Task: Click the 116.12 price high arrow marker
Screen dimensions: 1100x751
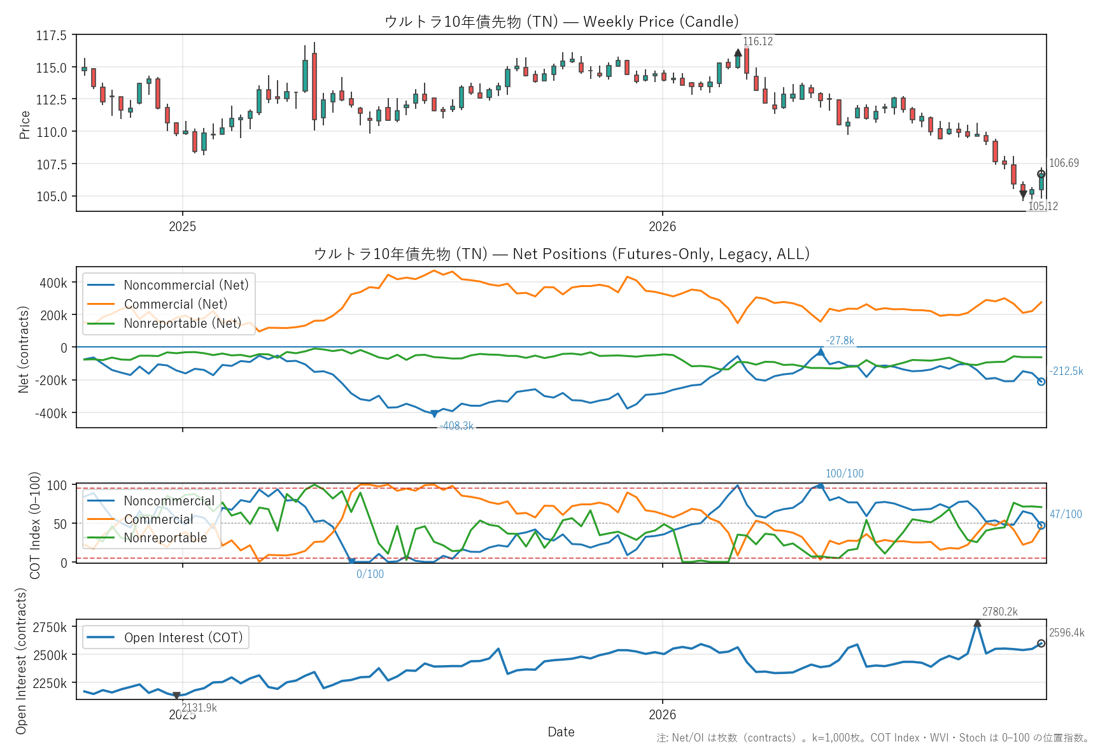Action: pos(738,53)
